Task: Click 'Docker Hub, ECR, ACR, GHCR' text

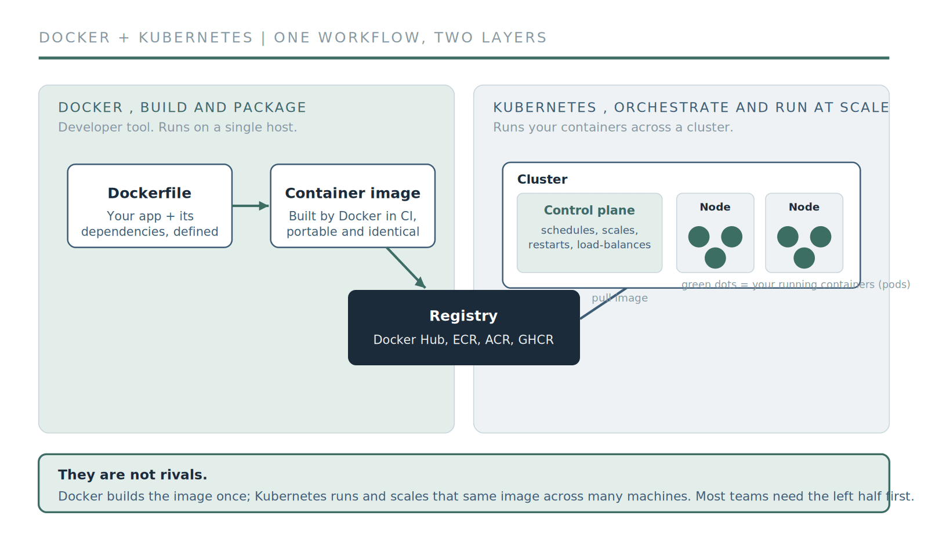Action: tap(463, 340)
